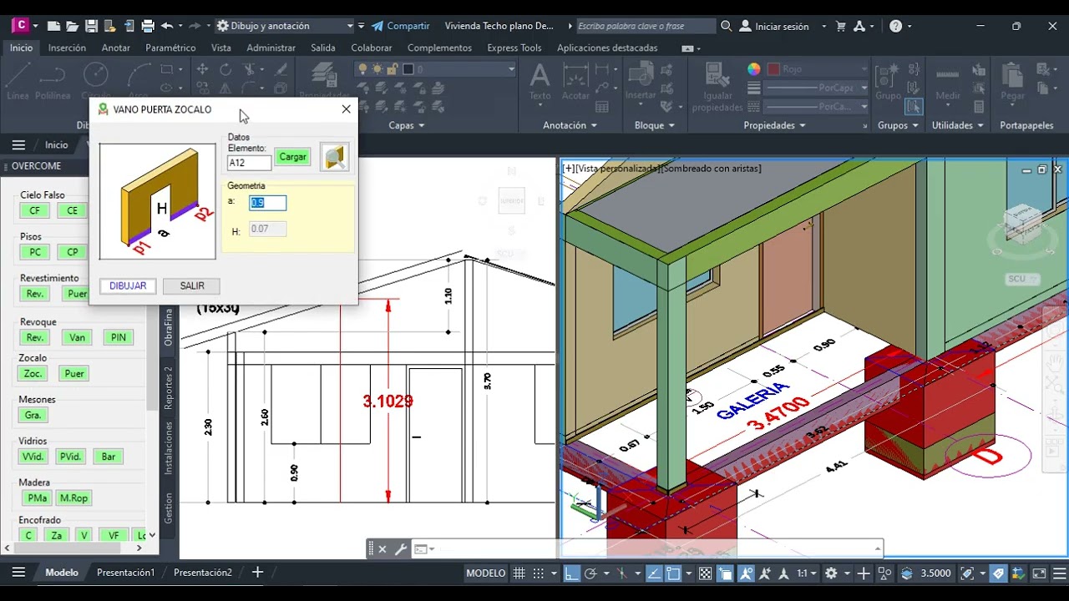This screenshot has width=1069, height=601.
Task: Click the Compartir share button
Action: [400, 26]
